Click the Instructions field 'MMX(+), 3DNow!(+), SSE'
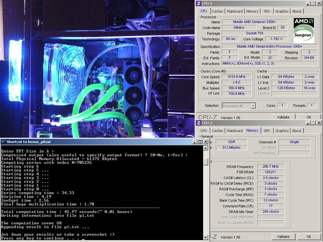323x242 pixels. pos(270,63)
